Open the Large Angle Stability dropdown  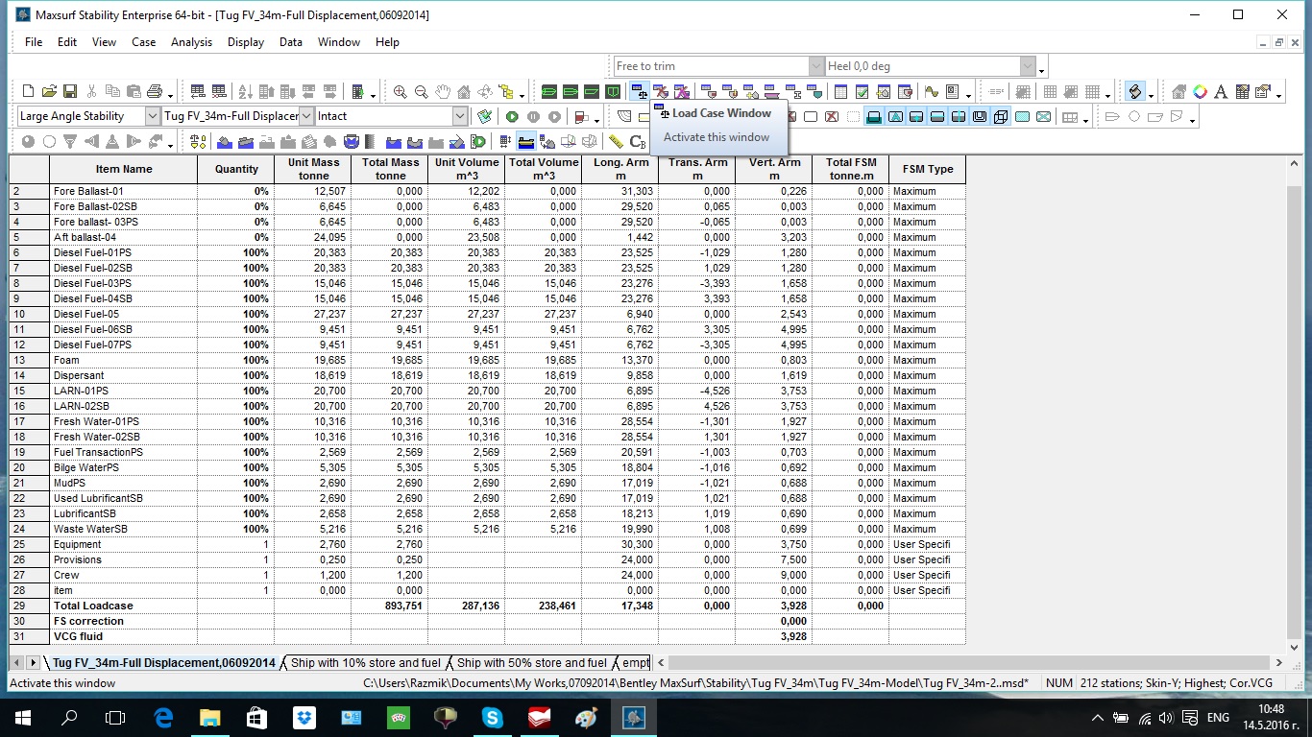coord(153,116)
